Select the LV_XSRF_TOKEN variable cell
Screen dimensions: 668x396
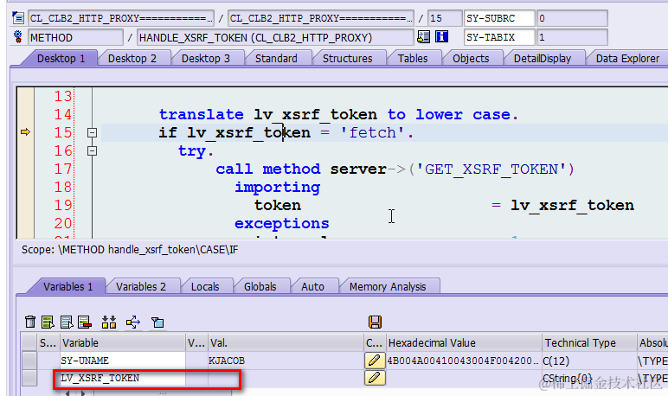click(123, 378)
